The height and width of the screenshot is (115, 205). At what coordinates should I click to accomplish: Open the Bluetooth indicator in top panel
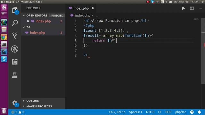click(166, 2)
